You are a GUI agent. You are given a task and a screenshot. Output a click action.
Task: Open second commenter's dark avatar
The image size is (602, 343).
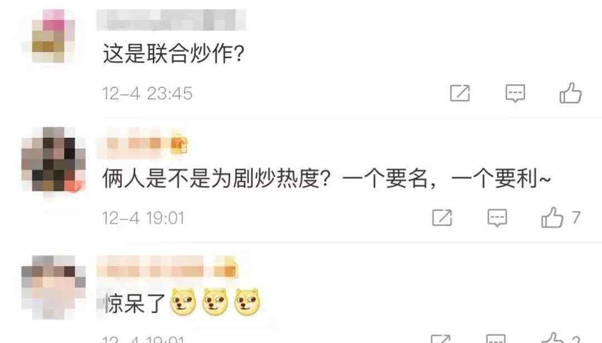pyautogui.click(x=54, y=160)
